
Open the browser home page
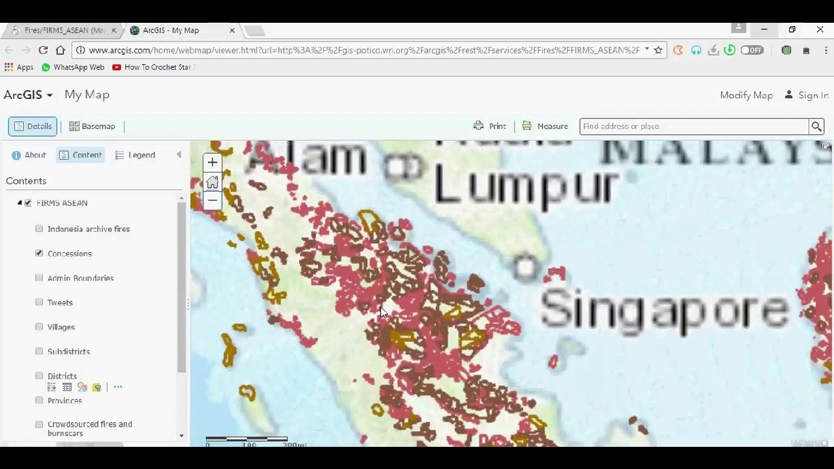[60, 50]
